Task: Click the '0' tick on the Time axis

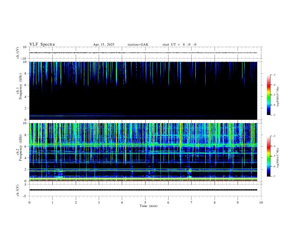Action: 29,203
